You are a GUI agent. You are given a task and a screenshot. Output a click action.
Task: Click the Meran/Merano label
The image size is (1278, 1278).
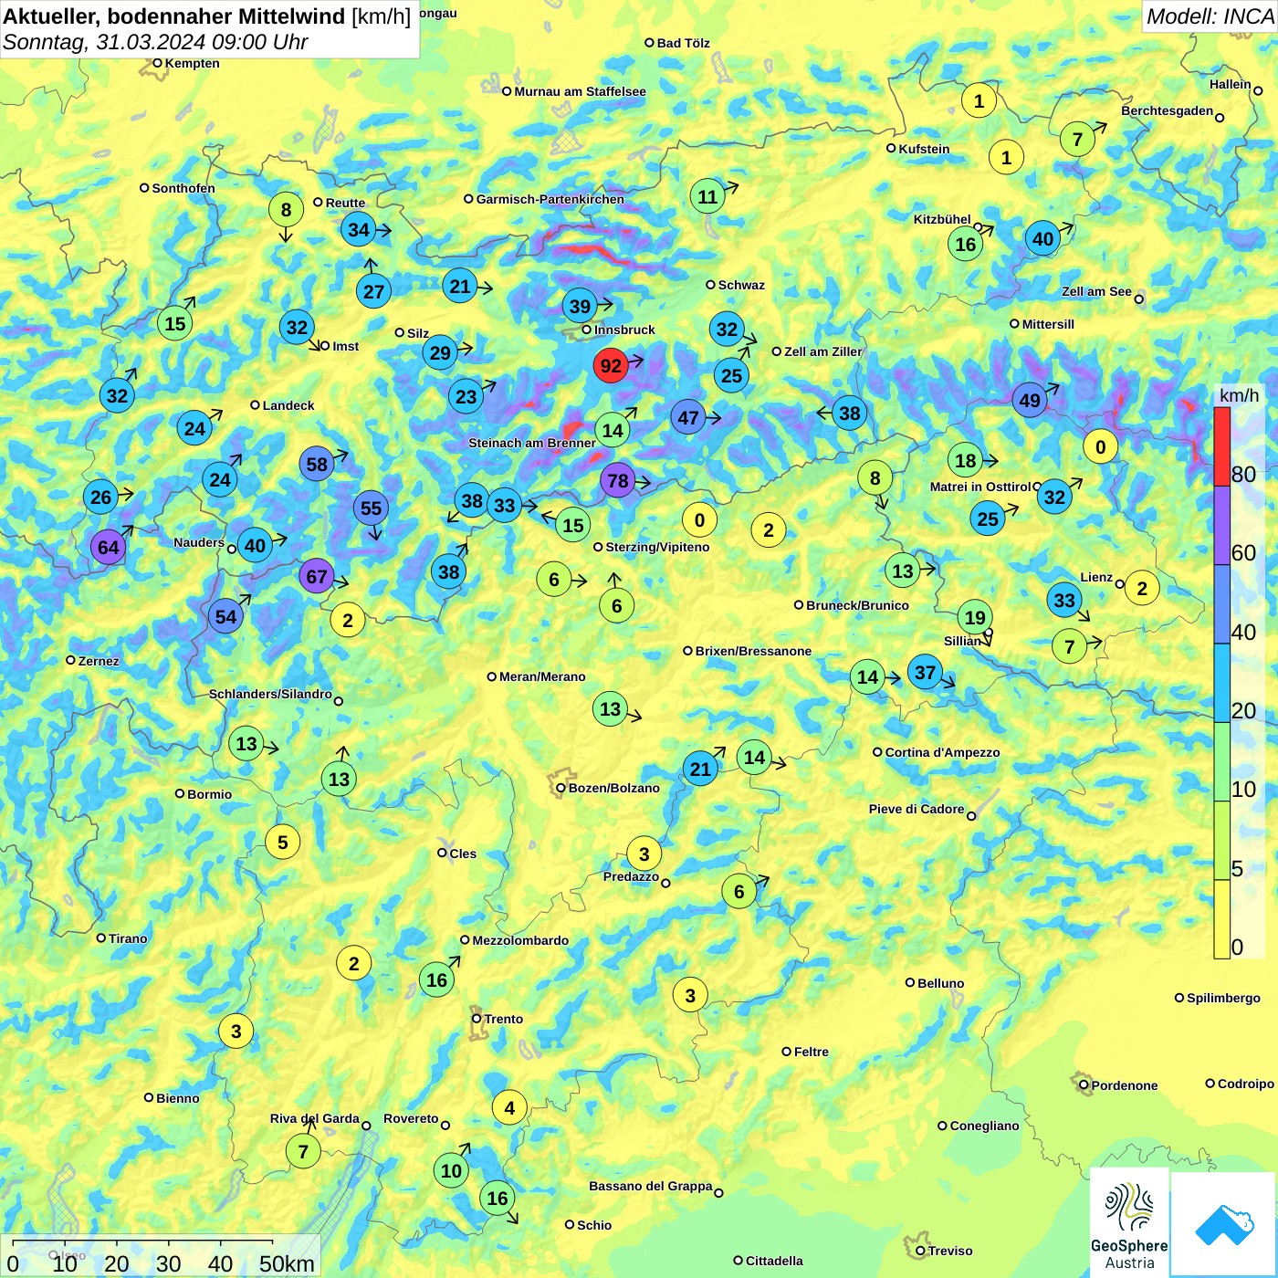(542, 676)
